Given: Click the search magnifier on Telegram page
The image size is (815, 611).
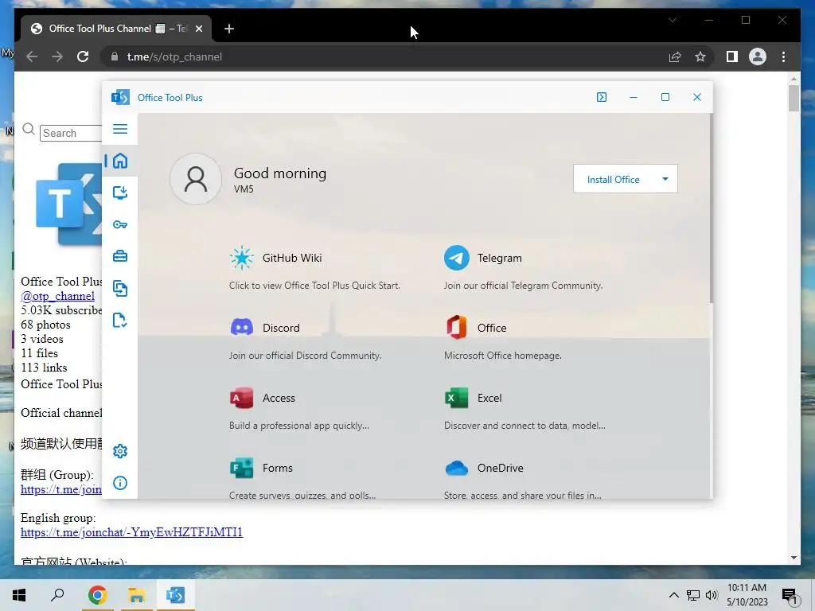Looking at the screenshot, I should (29, 129).
